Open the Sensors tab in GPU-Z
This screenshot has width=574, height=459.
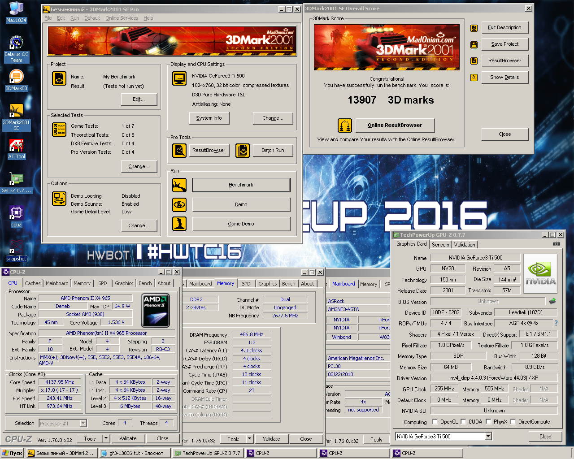tap(440, 244)
